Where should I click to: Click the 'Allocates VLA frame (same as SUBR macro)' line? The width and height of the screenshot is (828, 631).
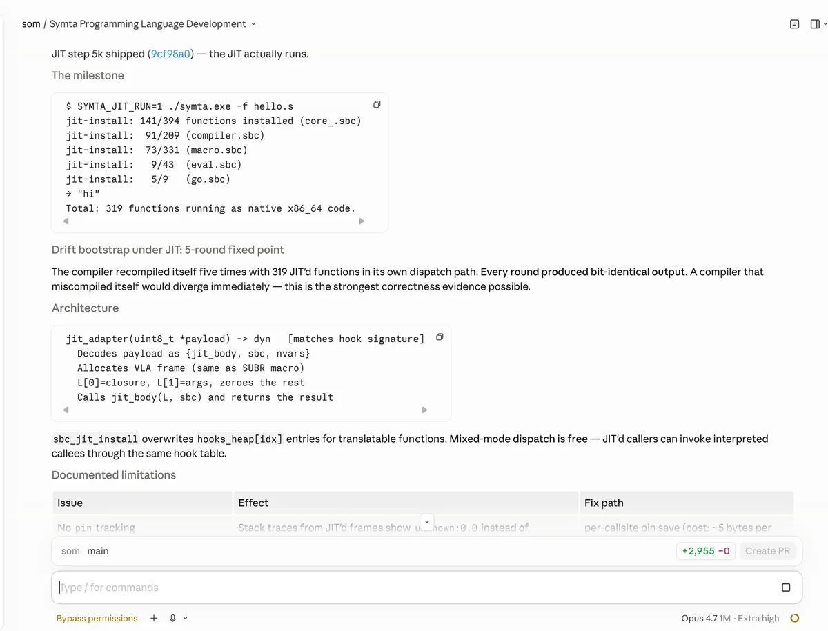point(190,368)
